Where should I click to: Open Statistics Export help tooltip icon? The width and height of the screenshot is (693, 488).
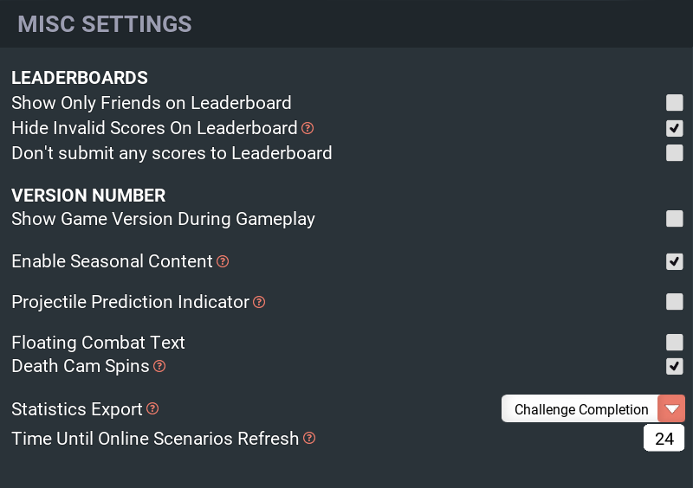[x=152, y=408]
